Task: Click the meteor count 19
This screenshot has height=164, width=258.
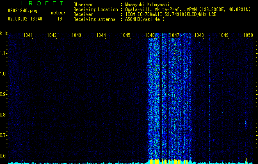Action: coord(59,19)
